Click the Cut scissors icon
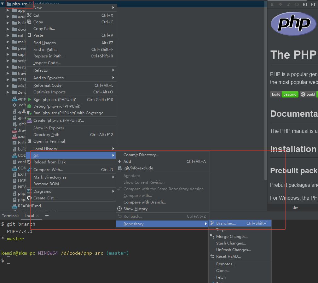This screenshot has width=318, height=283. 29,15
